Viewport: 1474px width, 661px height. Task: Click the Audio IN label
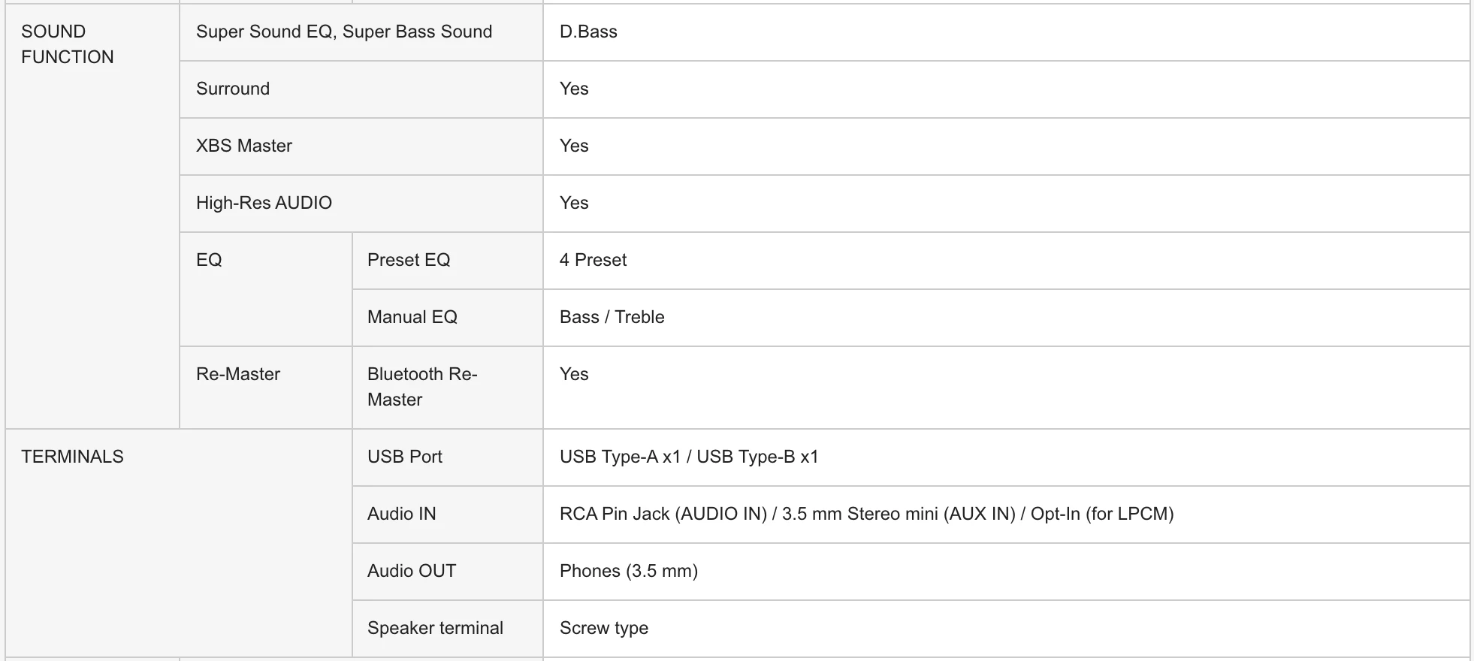click(x=402, y=514)
